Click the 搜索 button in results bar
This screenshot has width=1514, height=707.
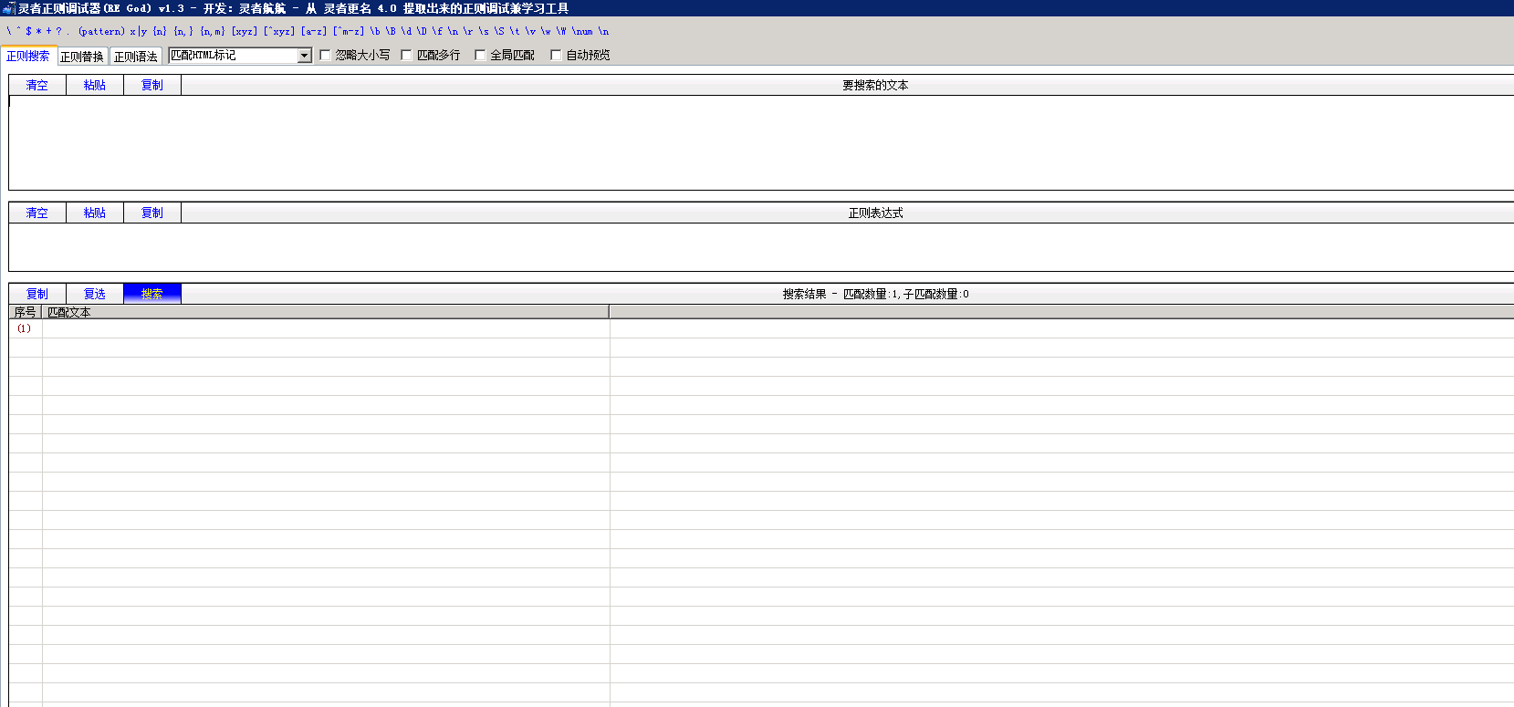pos(152,294)
